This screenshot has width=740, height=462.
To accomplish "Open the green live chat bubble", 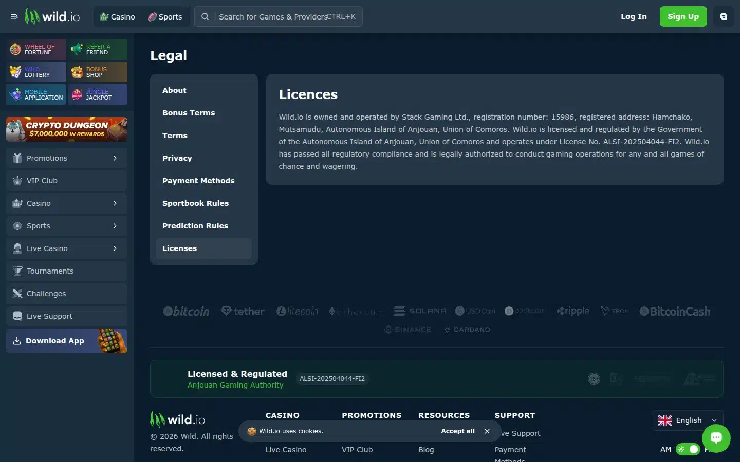I will (716, 438).
